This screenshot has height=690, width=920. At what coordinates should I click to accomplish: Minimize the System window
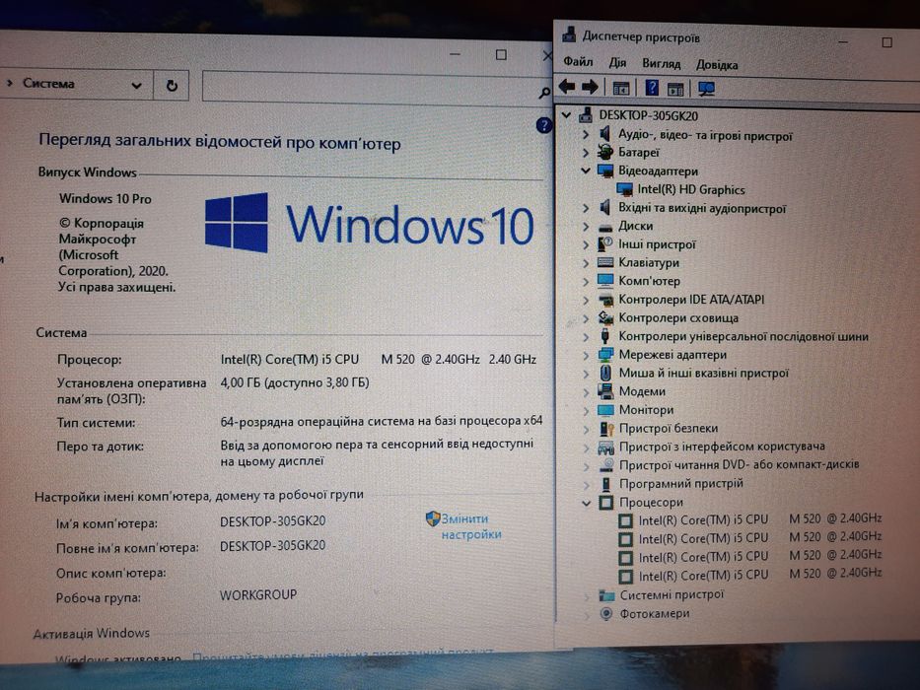tap(456, 54)
